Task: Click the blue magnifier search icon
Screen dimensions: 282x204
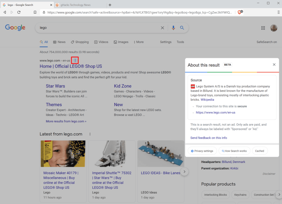Action: 182,28
